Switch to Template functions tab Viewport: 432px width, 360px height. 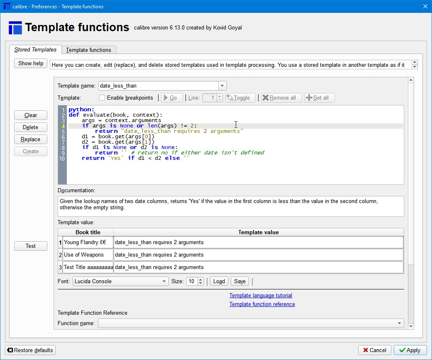[x=88, y=50]
